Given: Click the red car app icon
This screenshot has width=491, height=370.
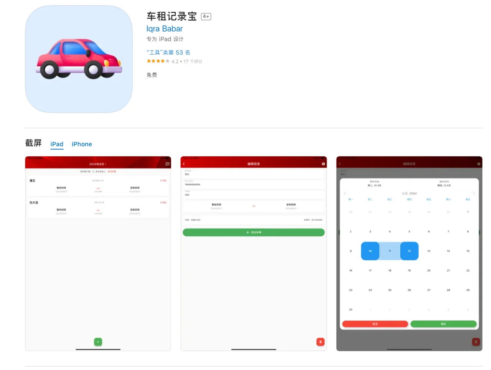Looking at the screenshot, I should pyautogui.click(x=78, y=59).
